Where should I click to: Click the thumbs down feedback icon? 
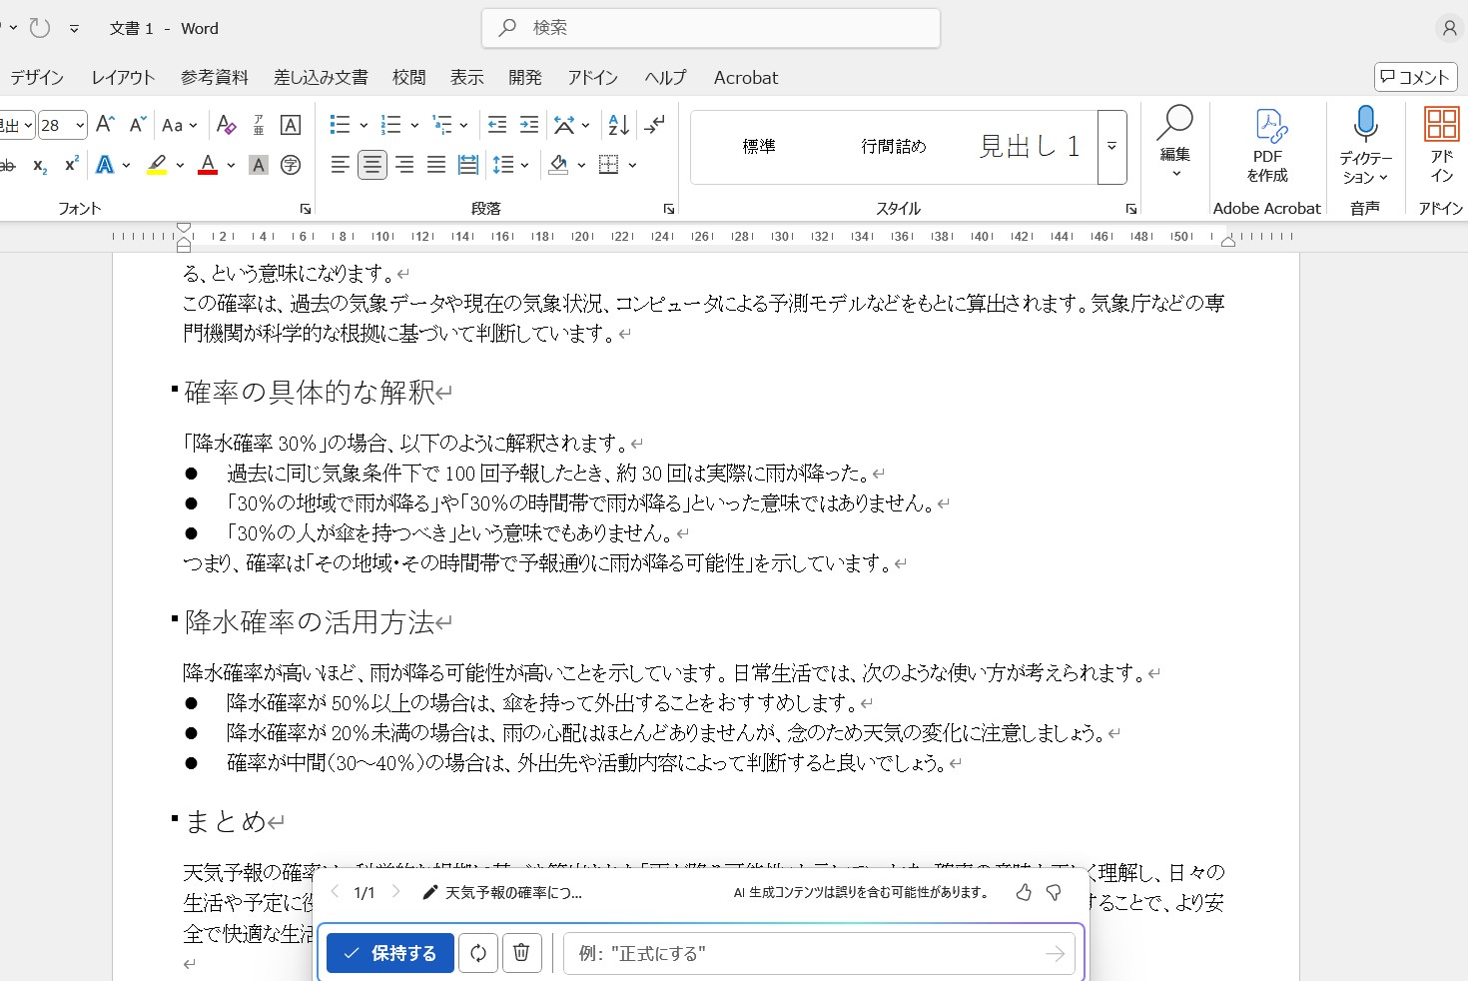point(1054,892)
